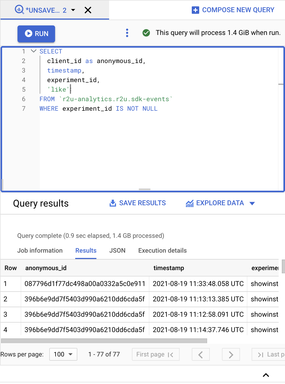
Task: Click the First page pagination button
Action: (155, 354)
